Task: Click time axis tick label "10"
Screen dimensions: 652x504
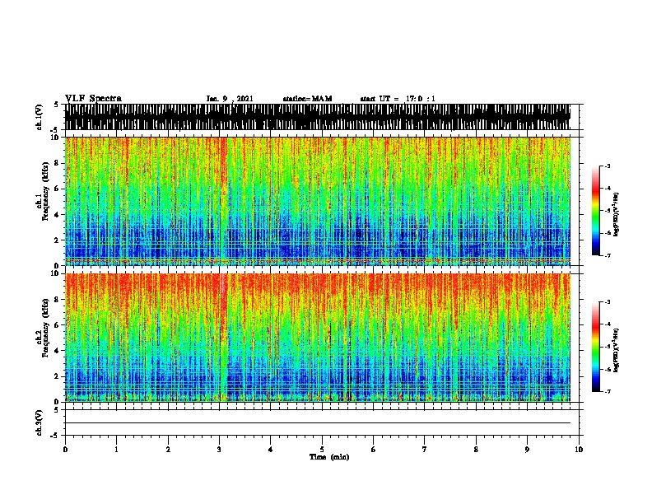Action: 579,450
